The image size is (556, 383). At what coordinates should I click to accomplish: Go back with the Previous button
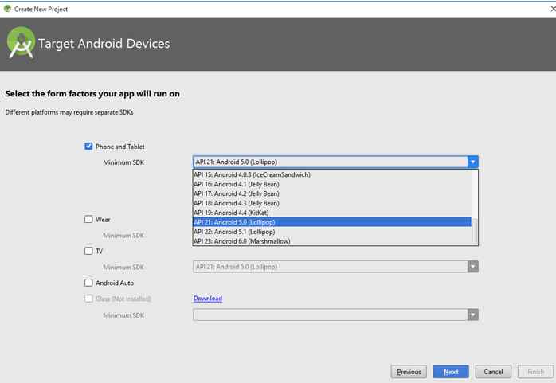tap(409, 372)
